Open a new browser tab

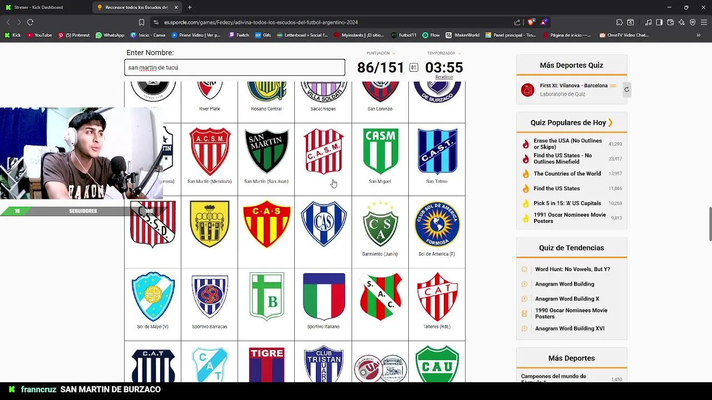pyautogui.click(x=190, y=7)
